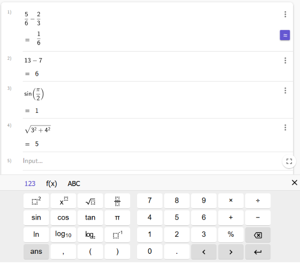Open more options for row 1
This screenshot has height=263, width=300.
285,14
